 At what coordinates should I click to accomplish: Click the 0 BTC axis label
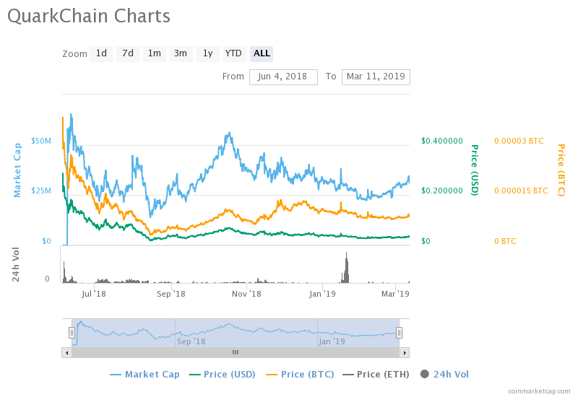pos(505,241)
